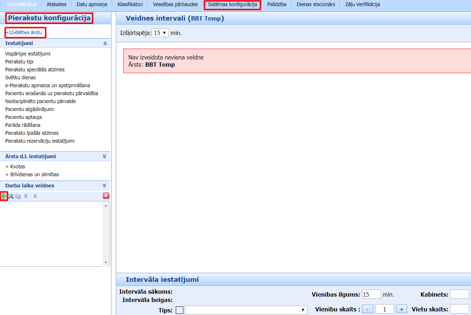
Task: Click the Kabinets input field
Action: pos(459,294)
